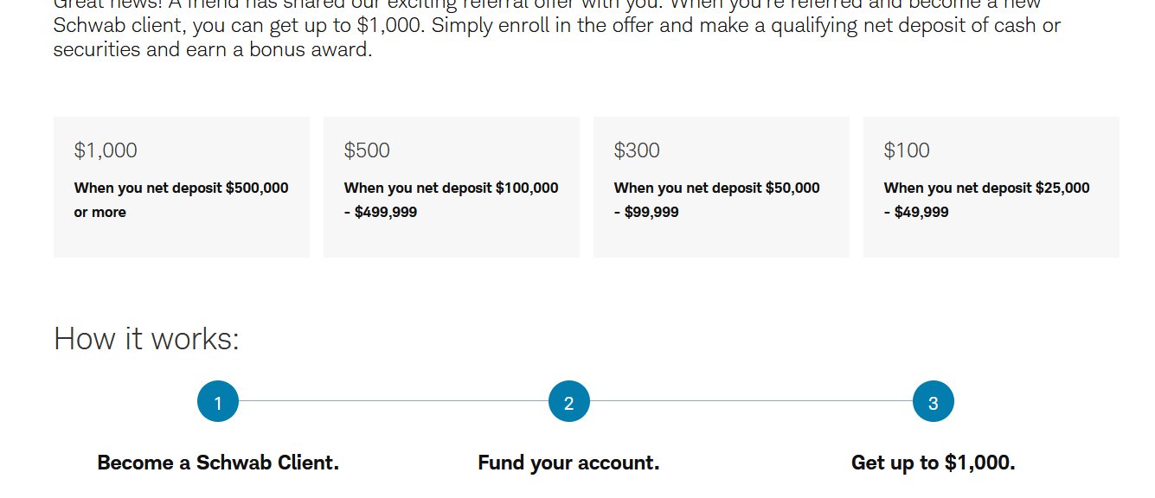Click the step 2 circle icon

(569, 402)
